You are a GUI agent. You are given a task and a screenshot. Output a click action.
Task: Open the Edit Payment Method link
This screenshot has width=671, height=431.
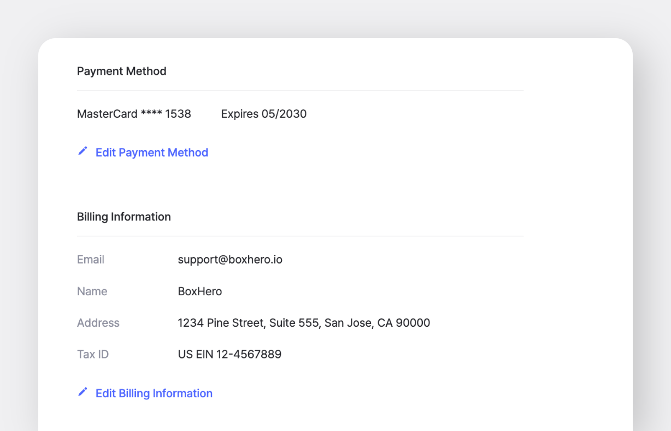(x=151, y=153)
